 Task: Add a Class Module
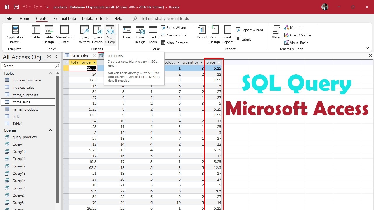[x=298, y=35]
